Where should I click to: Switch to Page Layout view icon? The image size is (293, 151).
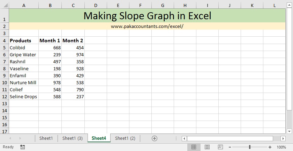pos(207,147)
